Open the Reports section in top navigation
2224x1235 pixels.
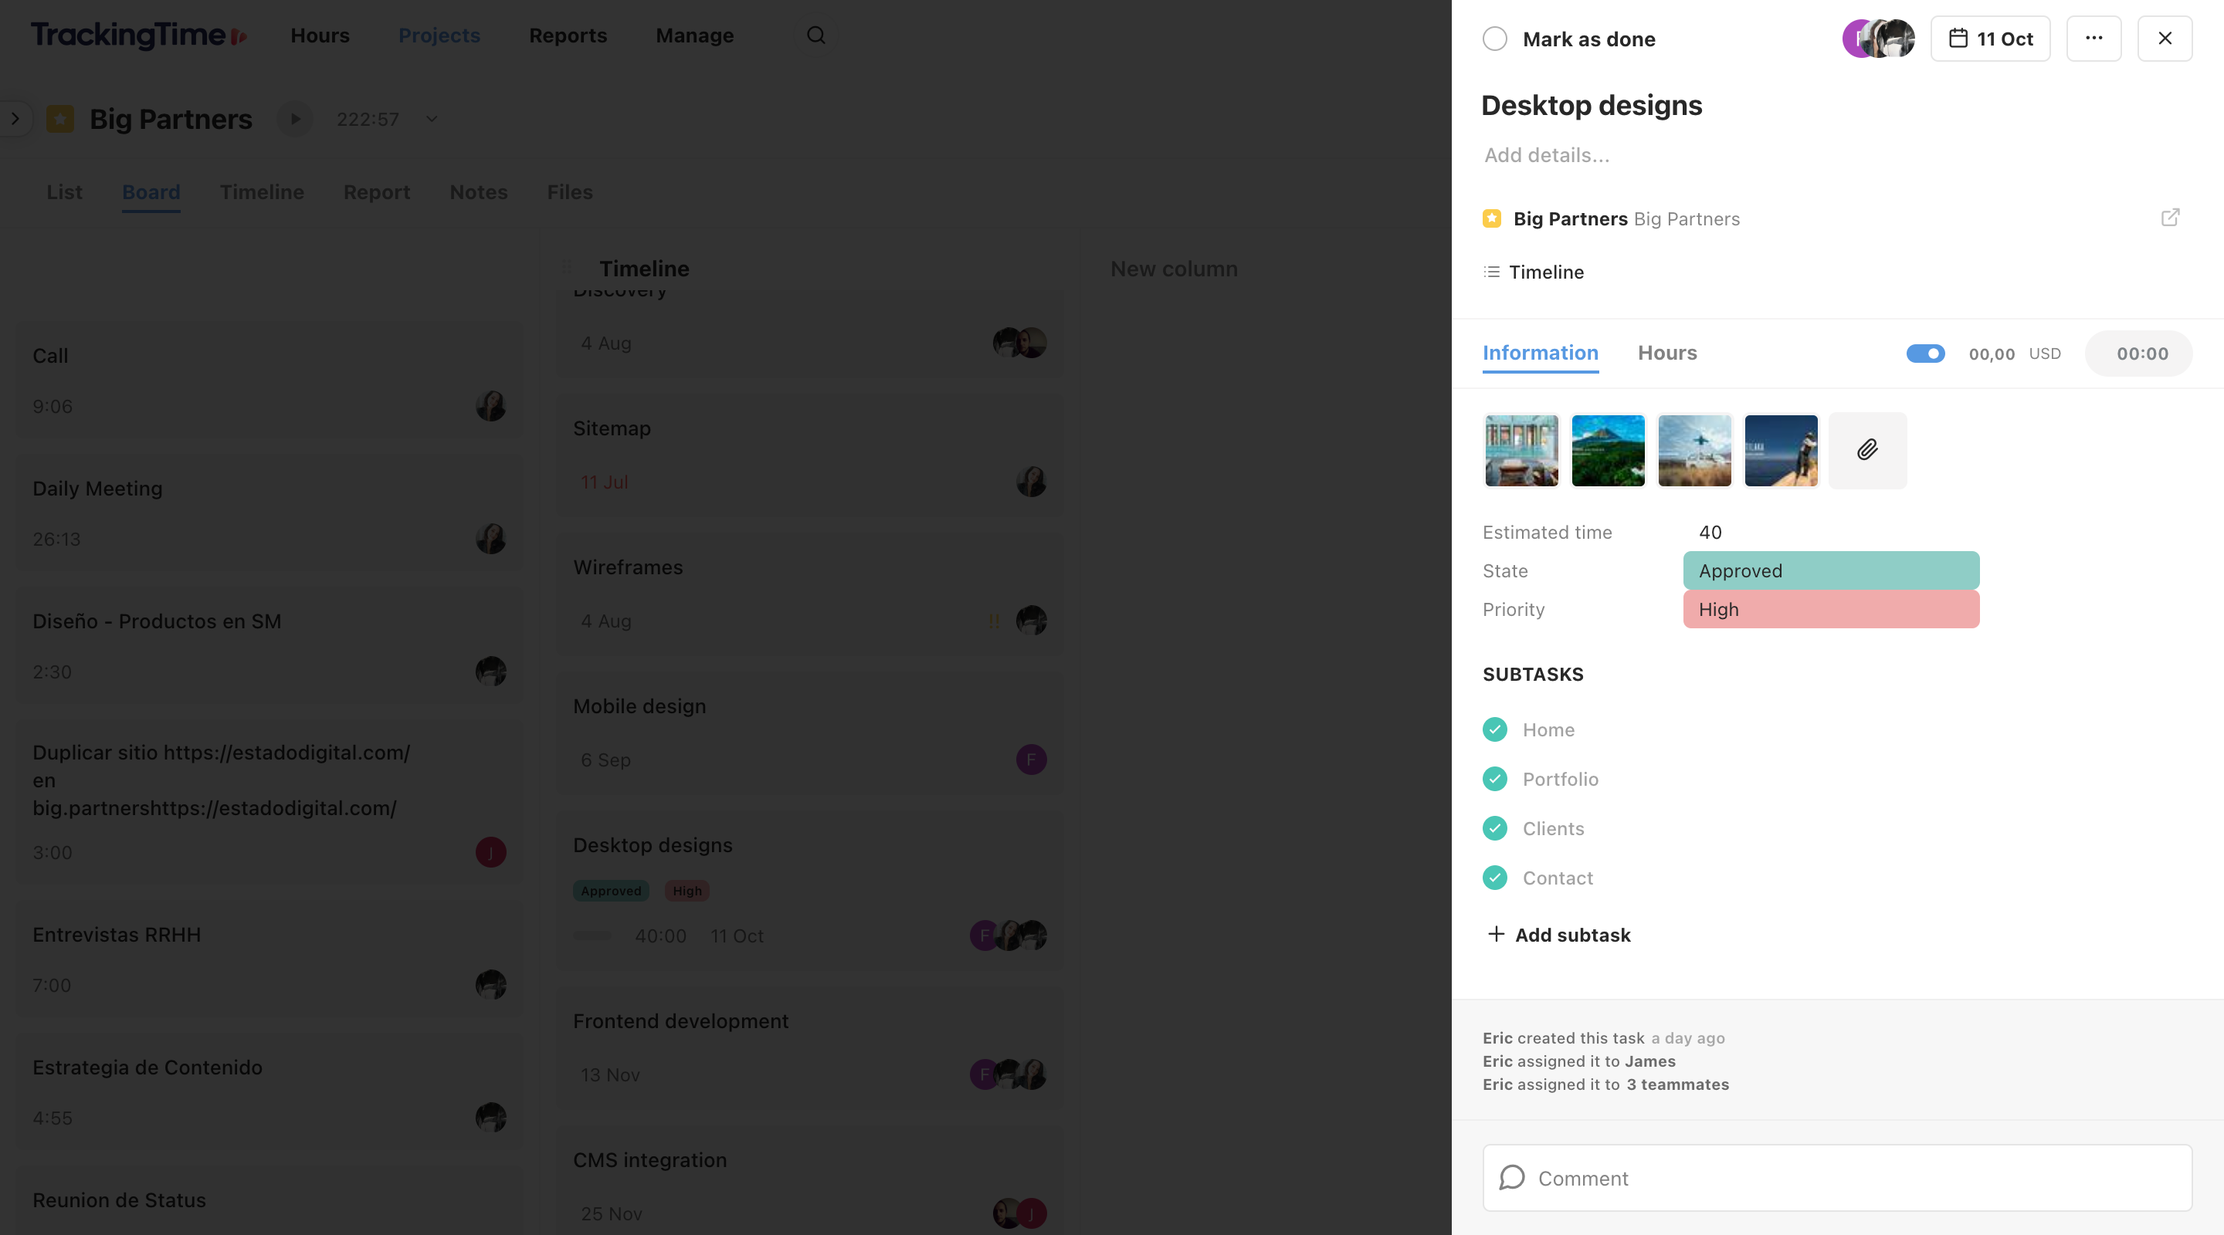point(568,36)
